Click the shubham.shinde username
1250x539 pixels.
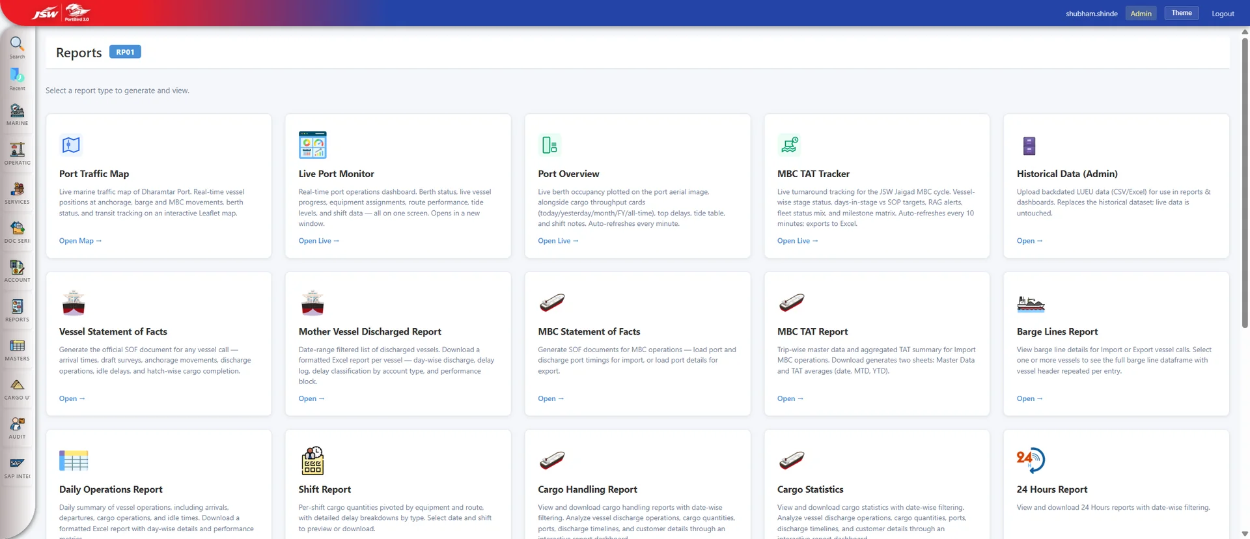[1091, 14]
